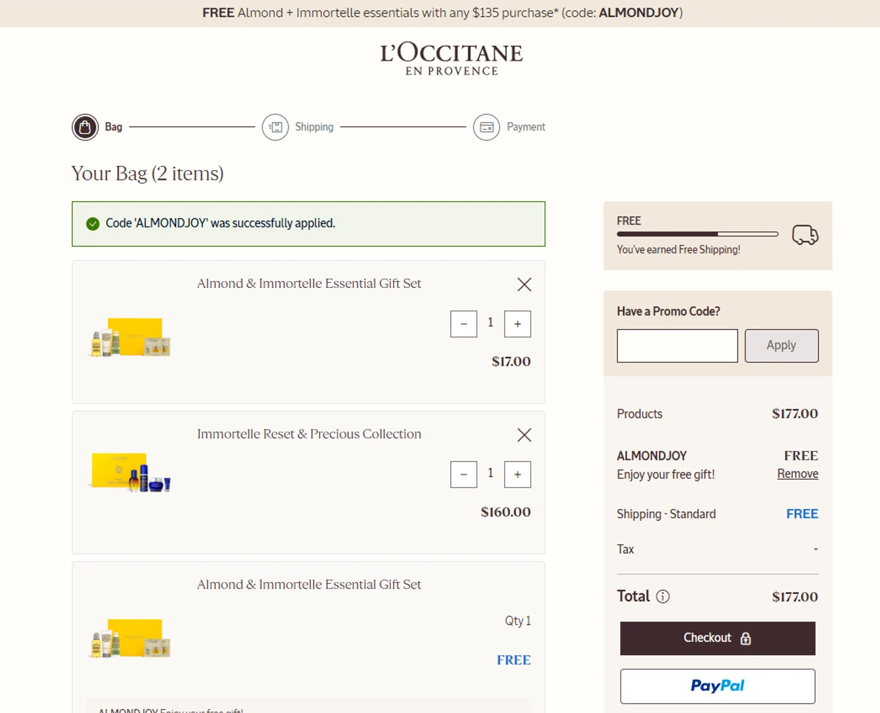The image size is (880, 713).
Task: Focus the promo code input field
Action: [677, 346]
